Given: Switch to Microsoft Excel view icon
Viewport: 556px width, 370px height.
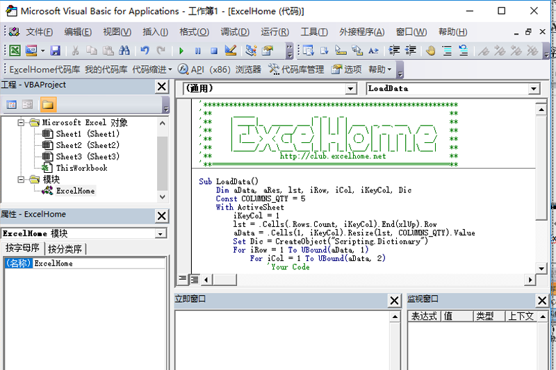Looking at the screenshot, I should [15, 51].
